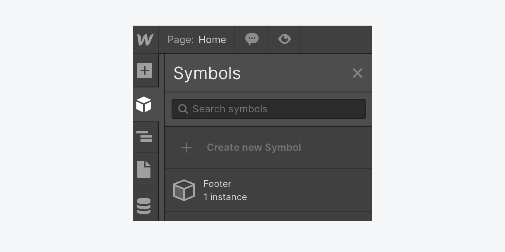505x252 pixels.
Task: Click the 1 instance label
Action: coord(225,197)
